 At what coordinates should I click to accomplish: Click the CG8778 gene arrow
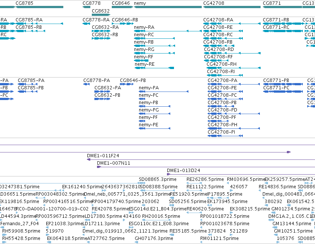pos(86,7)
